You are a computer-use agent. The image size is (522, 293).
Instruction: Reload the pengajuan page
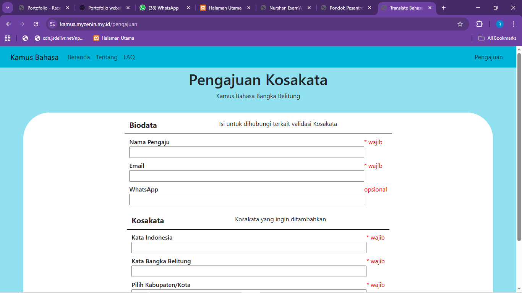36,24
